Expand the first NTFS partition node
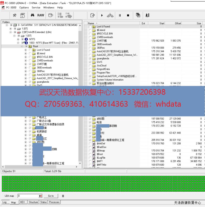 pyautogui.click(x=18, y=39)
